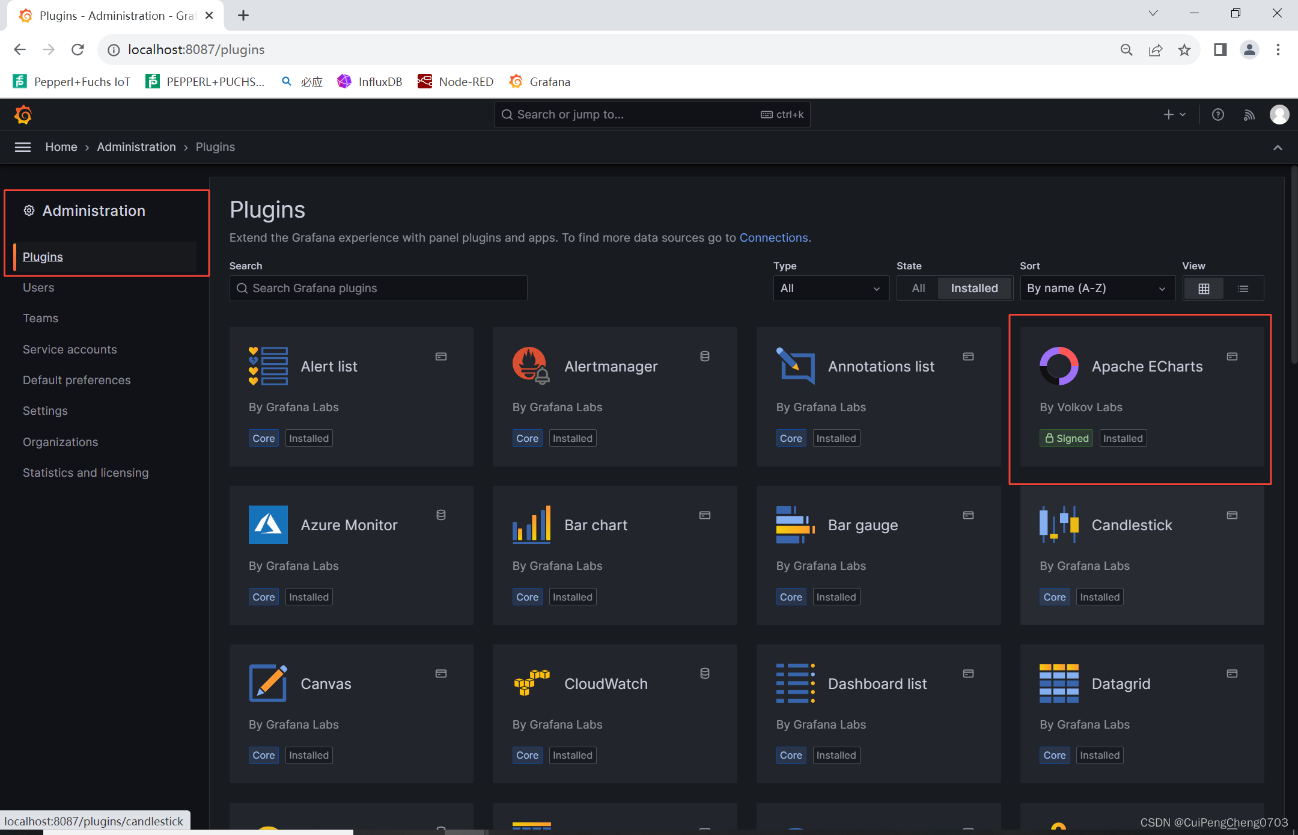Open the hamburger navigation menu
This screenshot has width=1298, height=835.
tap(23, 147)
